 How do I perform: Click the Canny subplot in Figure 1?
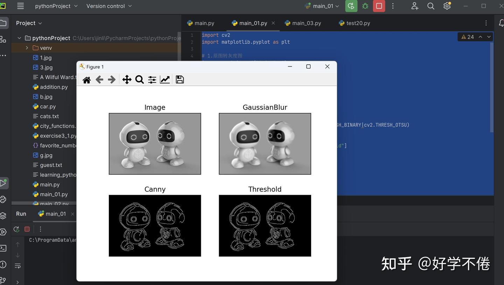155,226
